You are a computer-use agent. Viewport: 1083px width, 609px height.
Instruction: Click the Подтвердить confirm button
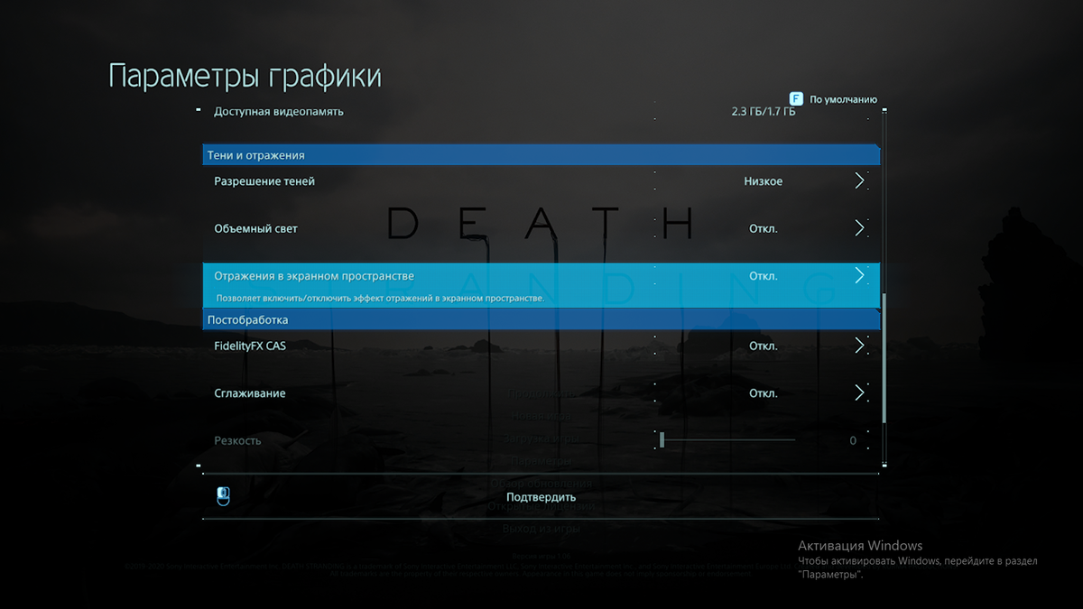[x=541, y=497]
